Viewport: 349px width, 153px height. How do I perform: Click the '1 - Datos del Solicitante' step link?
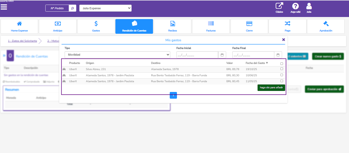pos(22,41)
